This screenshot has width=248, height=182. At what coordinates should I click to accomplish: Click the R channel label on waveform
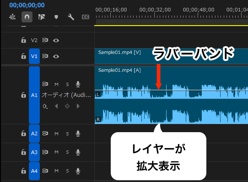pyautogui.click(x=98, y=119)
